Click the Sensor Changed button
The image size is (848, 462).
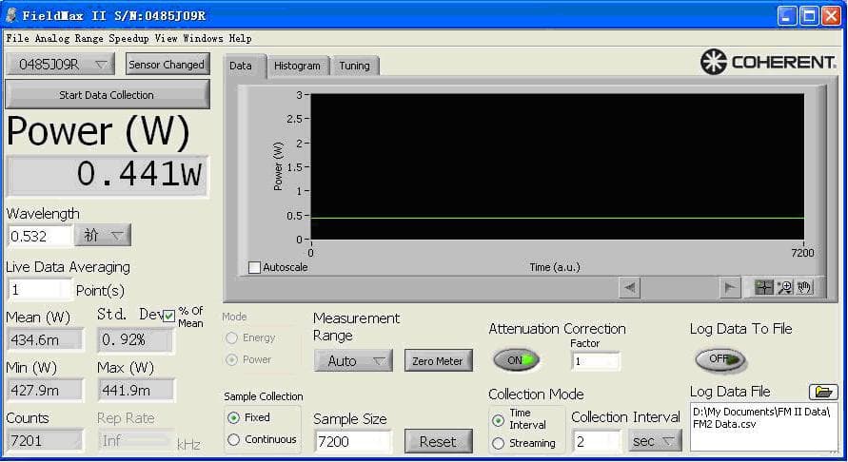point(167,65)
